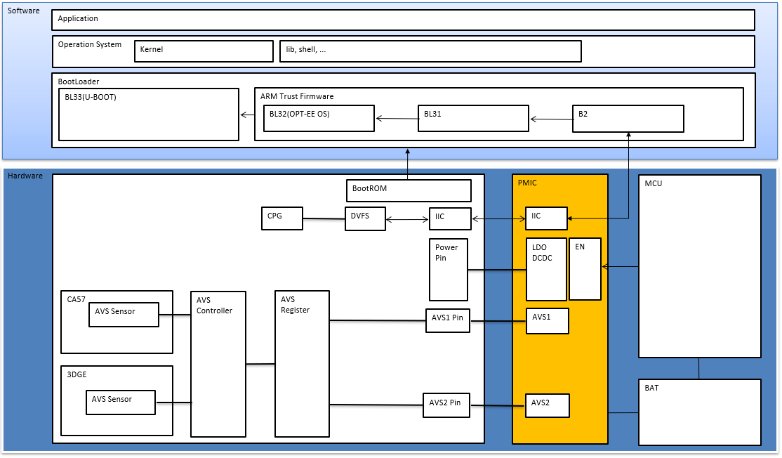
Task: Select the MCU block
Action: point(700,266)
